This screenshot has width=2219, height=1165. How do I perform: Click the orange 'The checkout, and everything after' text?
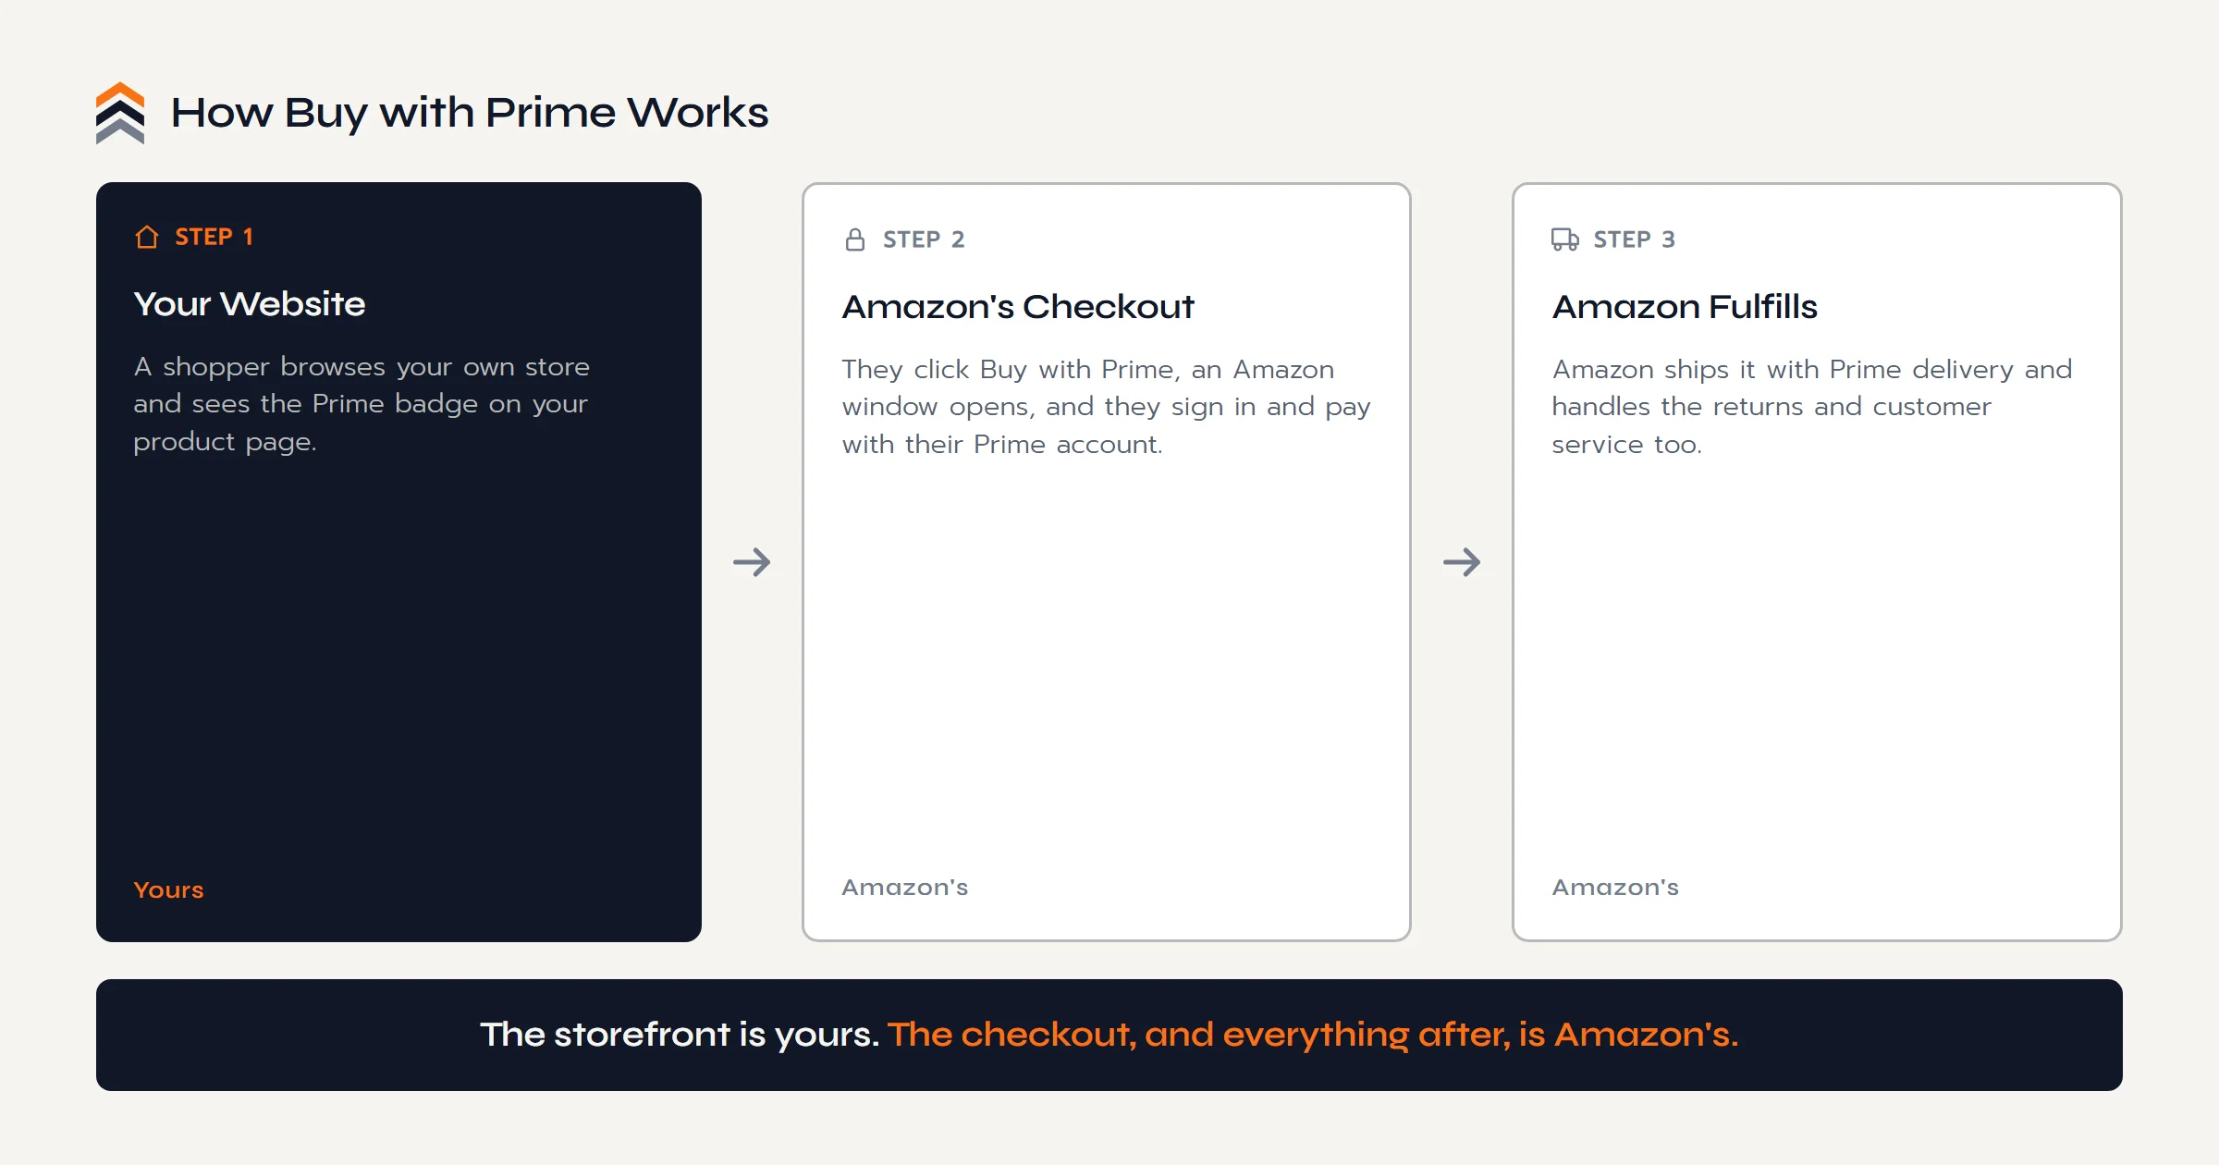point(1313,1035)
